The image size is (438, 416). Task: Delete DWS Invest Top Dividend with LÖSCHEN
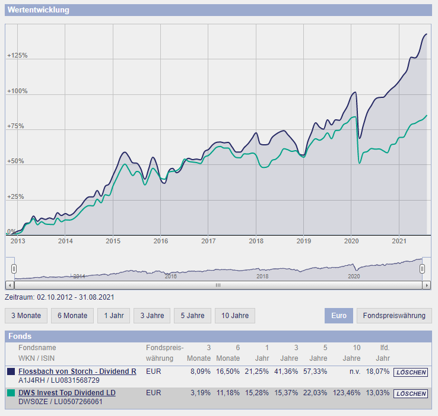(411, 393)
